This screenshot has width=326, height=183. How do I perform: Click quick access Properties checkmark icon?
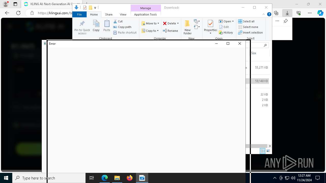click(x=85, y=8)
